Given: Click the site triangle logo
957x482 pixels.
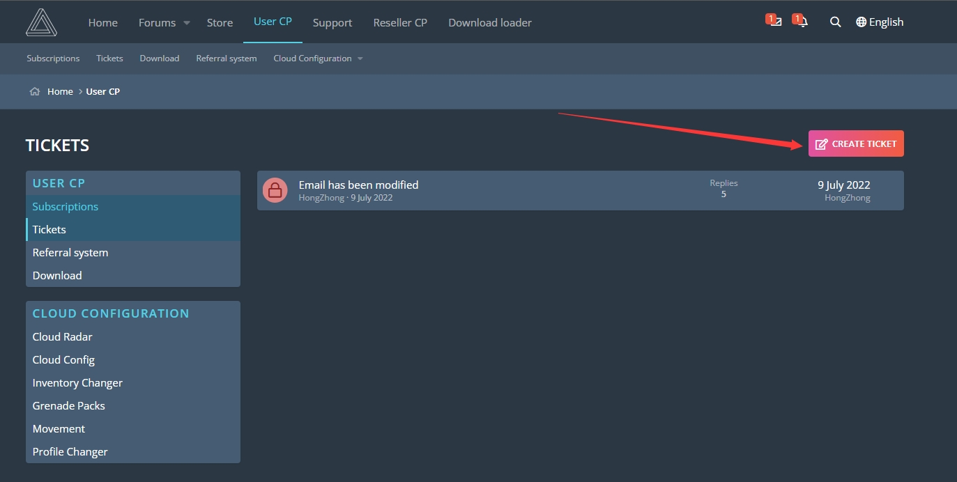Looking at the screenshot, I should pyautogui.click(x=41, y=22).
